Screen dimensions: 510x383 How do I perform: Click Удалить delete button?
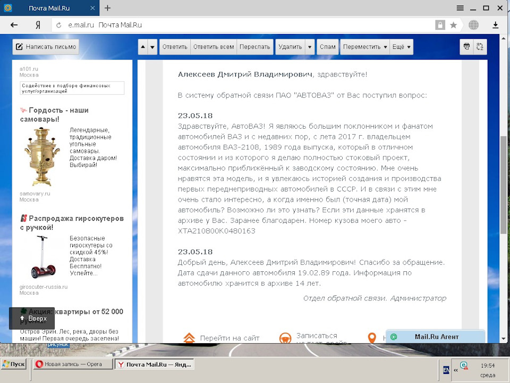[x=290, y=47]
